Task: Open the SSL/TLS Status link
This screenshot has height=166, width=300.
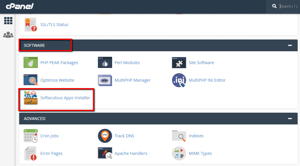Action: click(54, 25)
